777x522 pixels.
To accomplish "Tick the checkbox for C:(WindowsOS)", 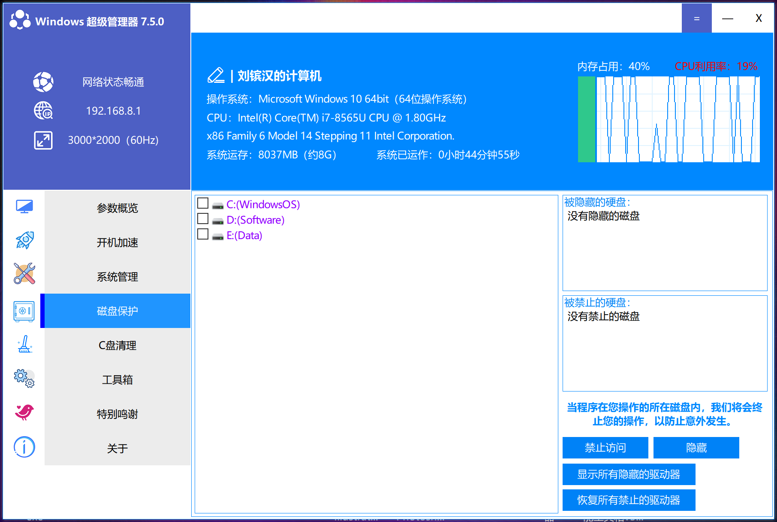I will point(203,203).
